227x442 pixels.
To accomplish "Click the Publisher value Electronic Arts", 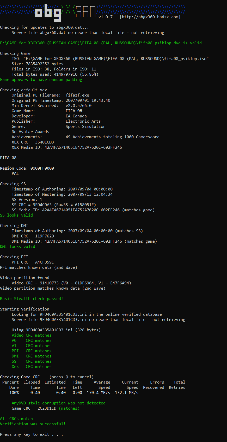I will (x=83, y=121).
